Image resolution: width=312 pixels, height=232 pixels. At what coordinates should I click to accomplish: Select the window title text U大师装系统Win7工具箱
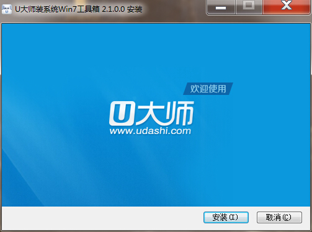57,9
